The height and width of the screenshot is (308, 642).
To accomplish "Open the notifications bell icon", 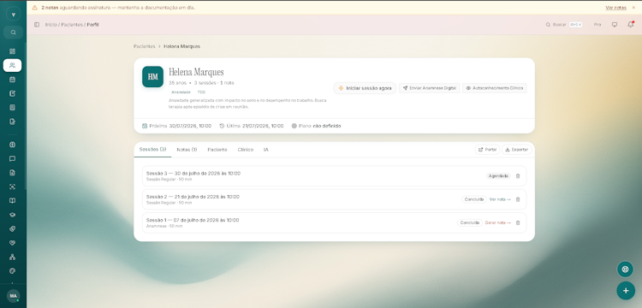I will 631,25.
